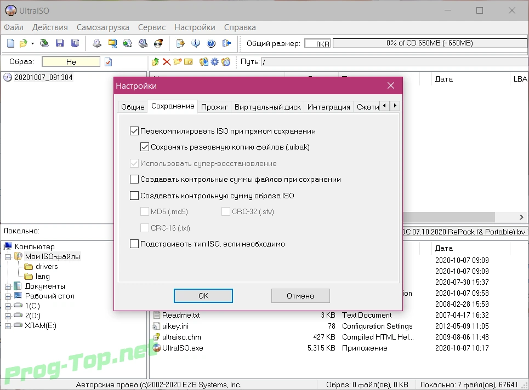Close the Настройки dialog
The image size is (529, 390).
click(x=391, y=85)
